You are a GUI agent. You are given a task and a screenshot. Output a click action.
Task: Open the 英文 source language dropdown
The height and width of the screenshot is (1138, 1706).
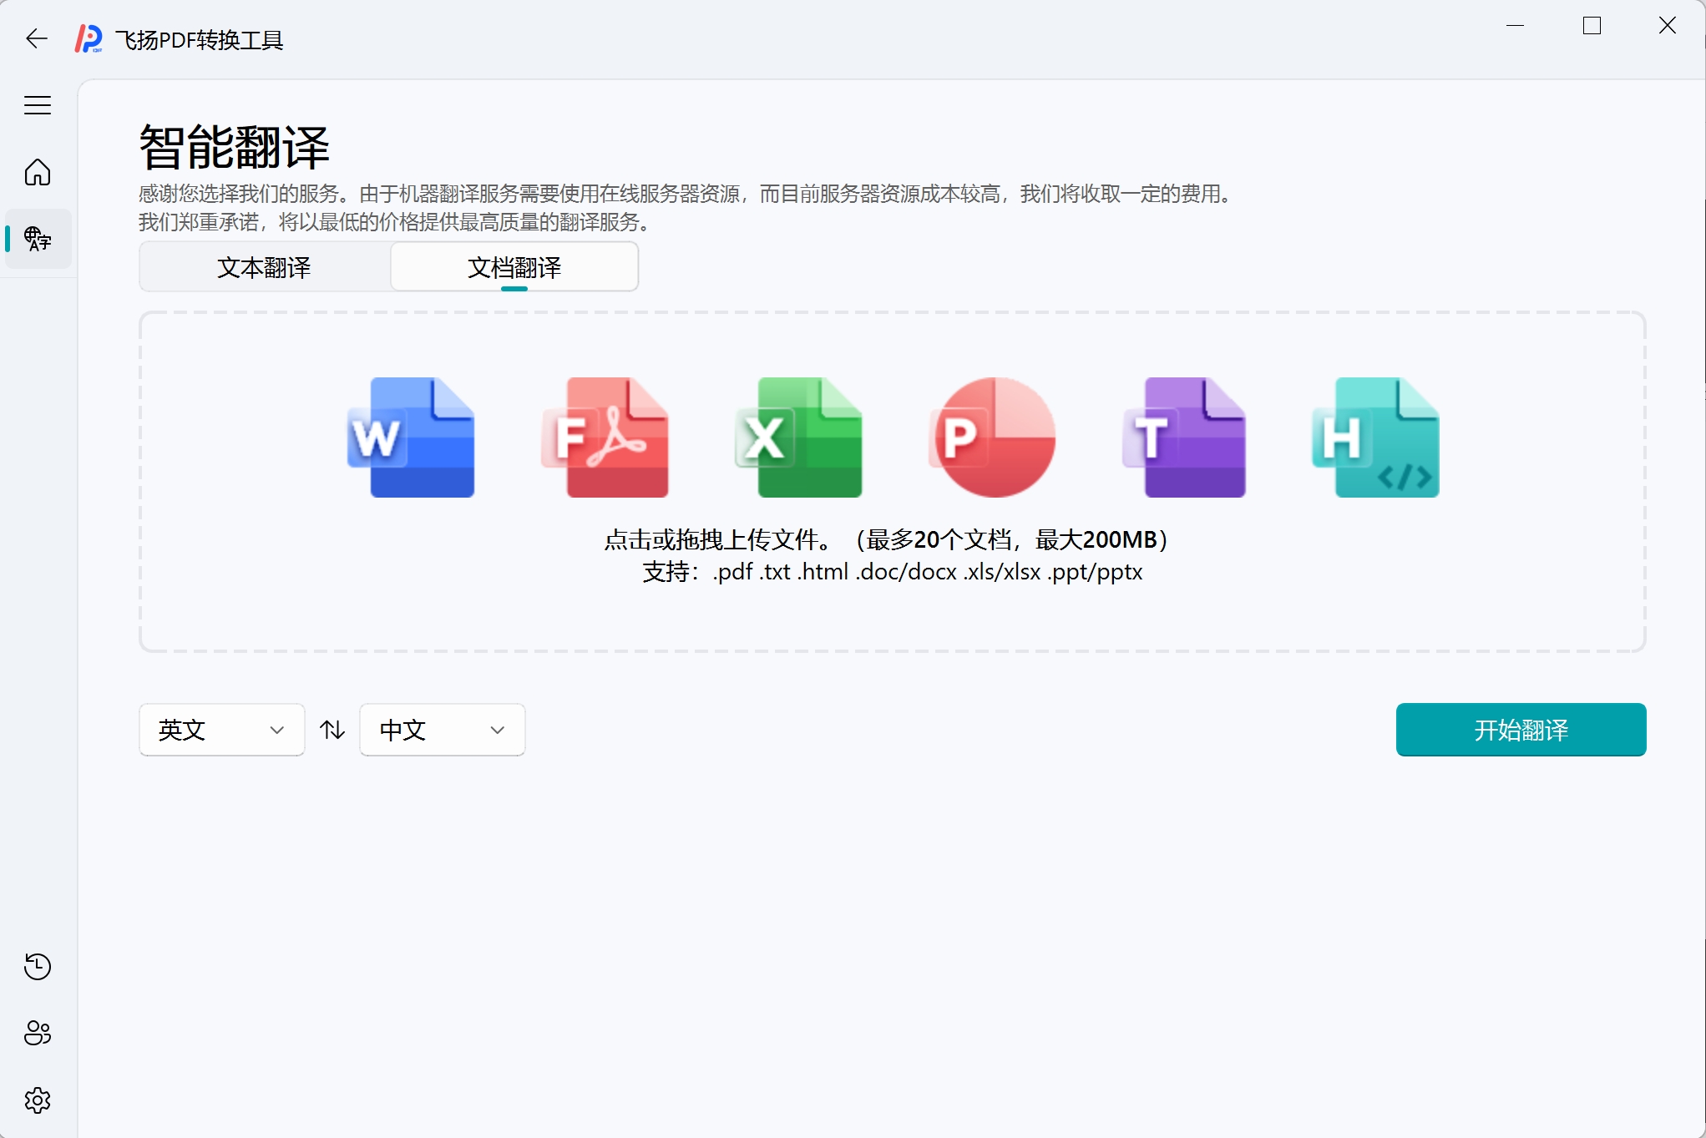221,730
